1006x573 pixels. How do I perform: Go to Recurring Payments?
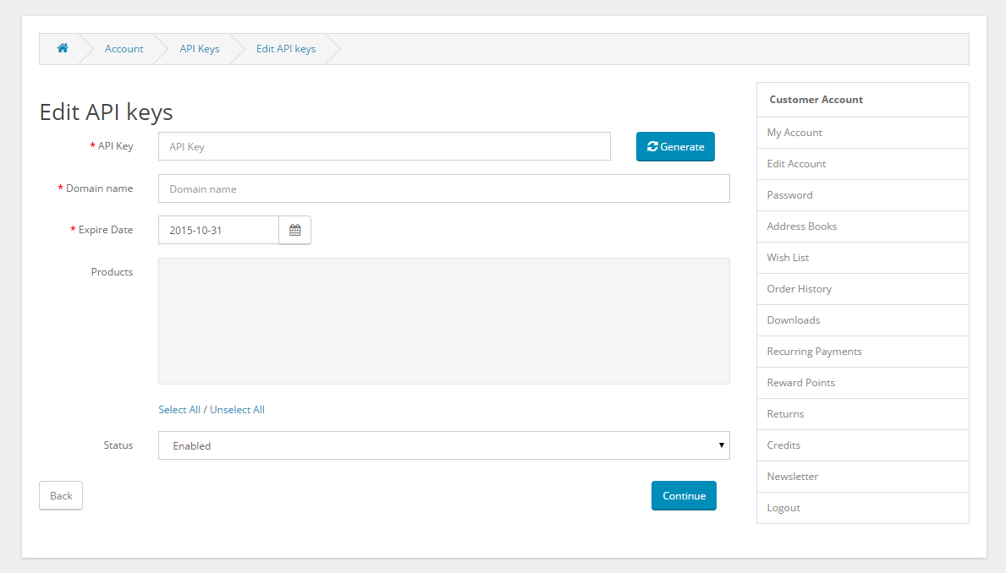[x=814, y=351]
